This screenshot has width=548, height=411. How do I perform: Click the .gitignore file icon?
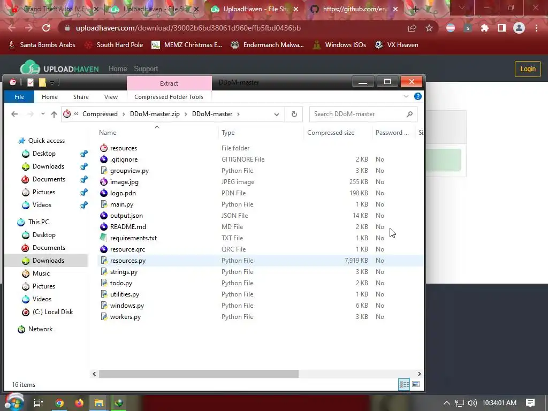104,159
